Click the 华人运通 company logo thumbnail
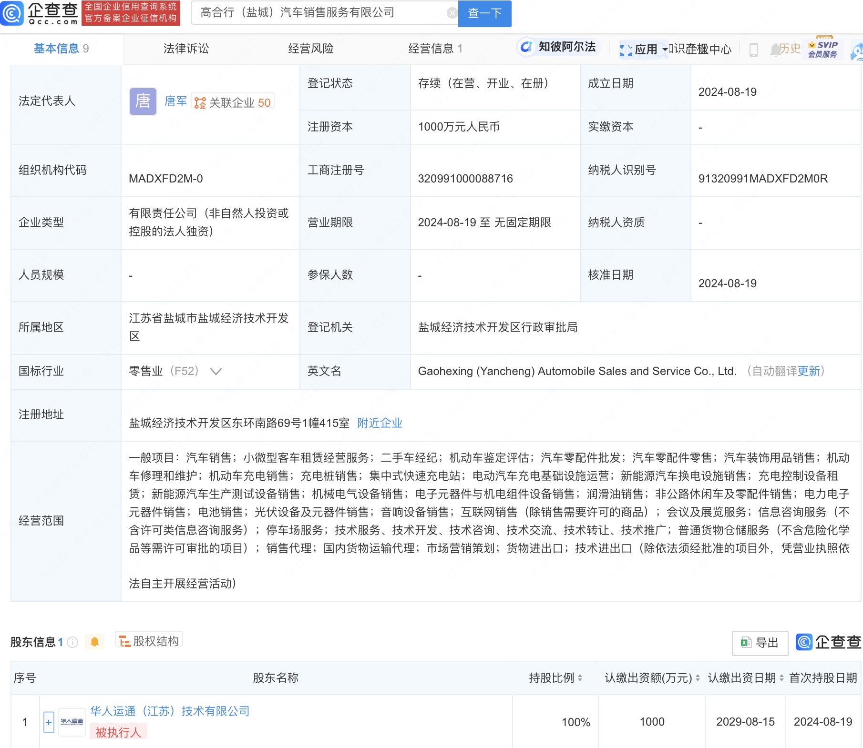 [x=72, y=722]
